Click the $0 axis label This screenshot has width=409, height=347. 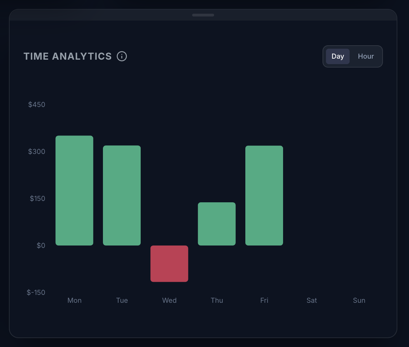tap(41, 245)
